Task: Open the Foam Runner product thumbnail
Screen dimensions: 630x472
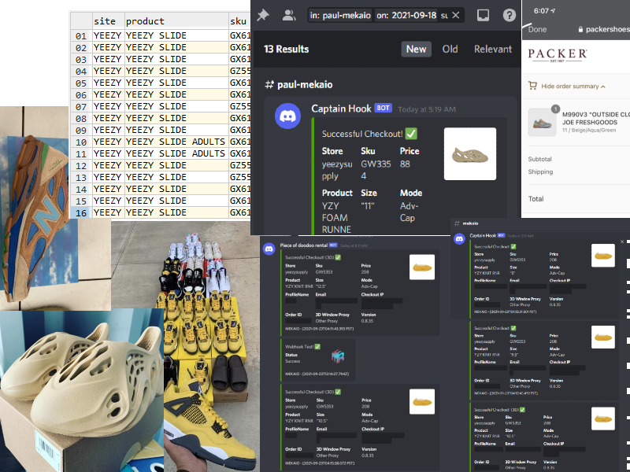Action: [x=470, y=153]
